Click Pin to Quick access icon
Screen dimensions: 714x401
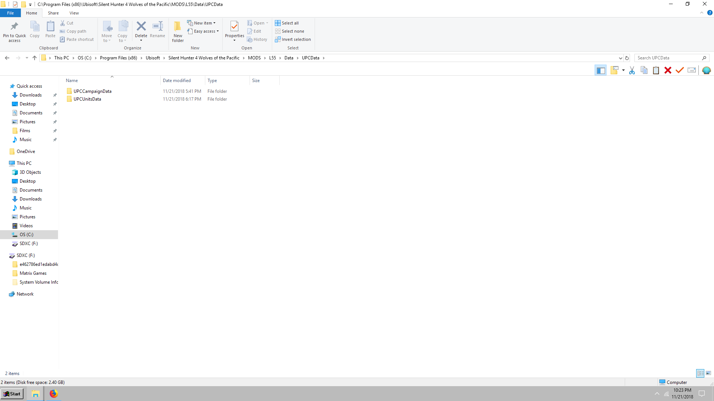(x=15, y=27)
